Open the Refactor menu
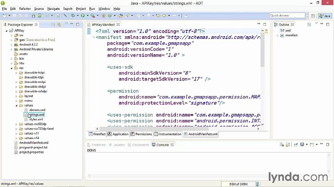 click(x=25, y=9)
